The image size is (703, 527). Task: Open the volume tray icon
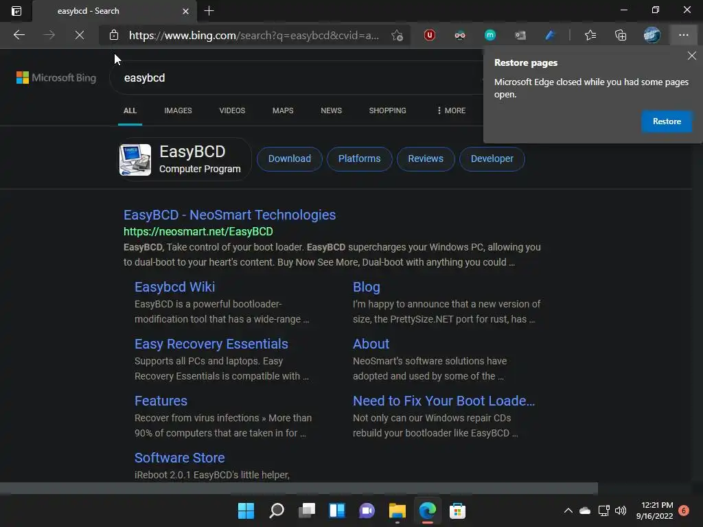pos(621,511)
